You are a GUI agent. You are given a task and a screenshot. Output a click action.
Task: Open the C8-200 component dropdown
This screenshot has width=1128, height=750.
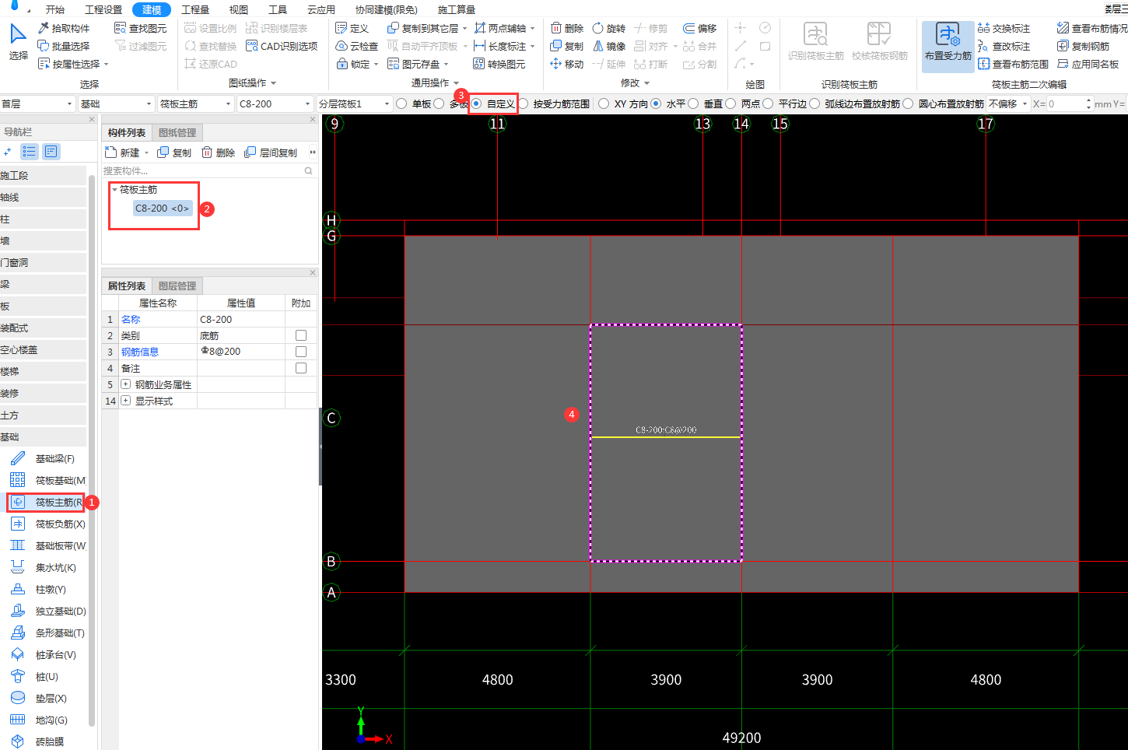(x=275, y=103)
